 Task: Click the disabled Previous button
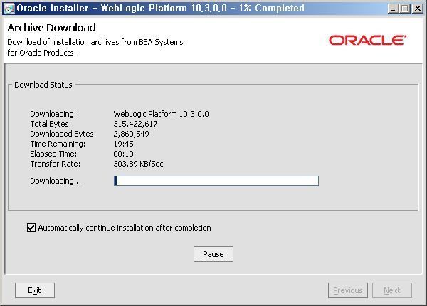[348, 290]
